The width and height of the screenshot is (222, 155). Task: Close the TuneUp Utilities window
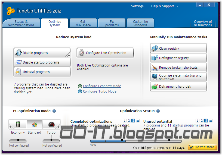pos(209,5)
